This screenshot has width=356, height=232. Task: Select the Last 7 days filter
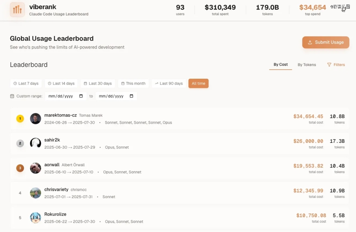tap(26, 84)
